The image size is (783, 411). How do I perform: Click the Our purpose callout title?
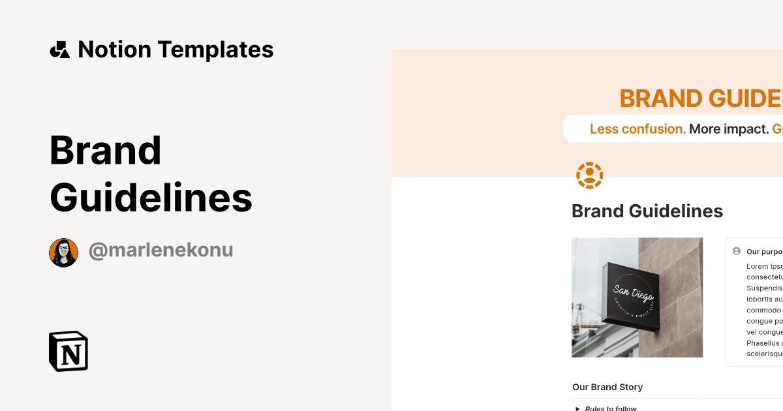(x=763, y=251)
